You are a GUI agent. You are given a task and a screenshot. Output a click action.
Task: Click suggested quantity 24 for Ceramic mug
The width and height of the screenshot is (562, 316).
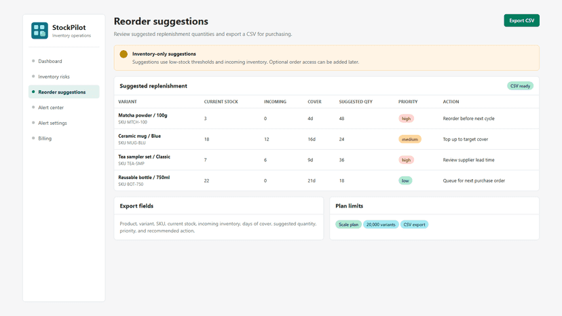(x=341, y=140)
